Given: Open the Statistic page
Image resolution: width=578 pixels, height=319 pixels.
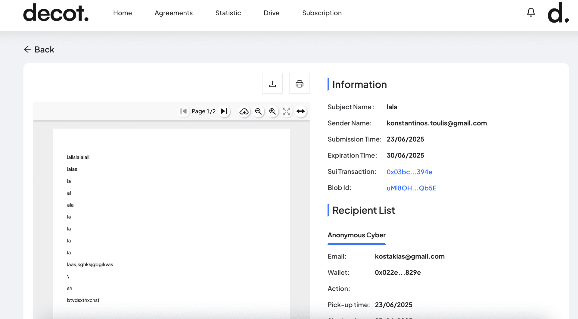Looking at the screenshot, I should [228, 13].
